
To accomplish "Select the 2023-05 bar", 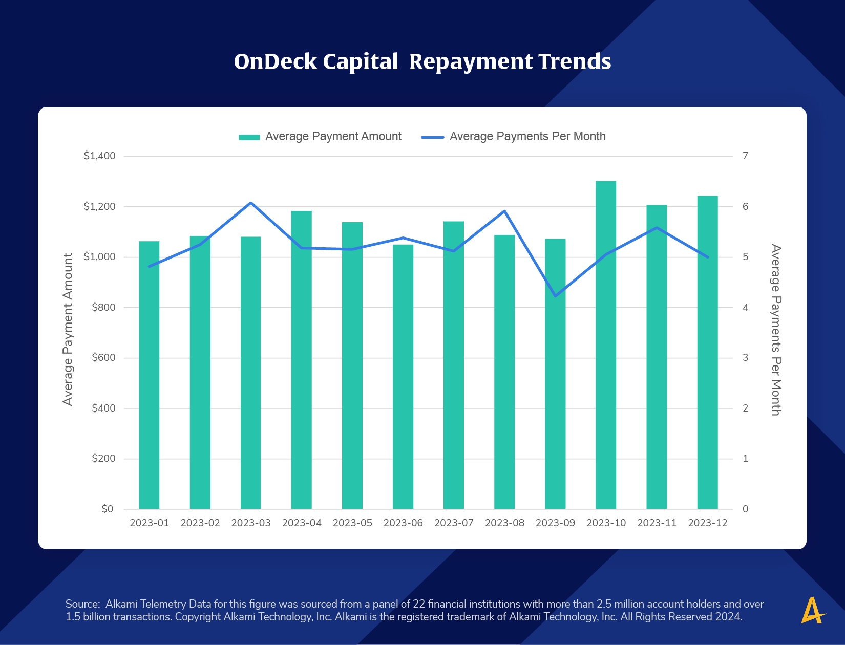I will [352, 365].
